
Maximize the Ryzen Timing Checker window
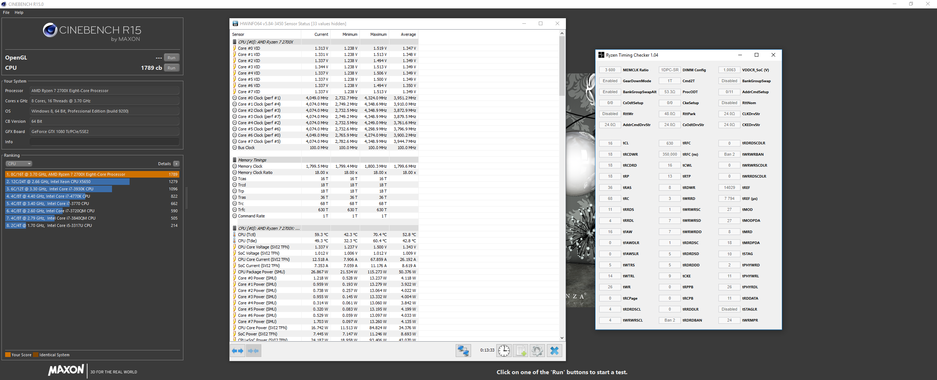click(757, 55)
